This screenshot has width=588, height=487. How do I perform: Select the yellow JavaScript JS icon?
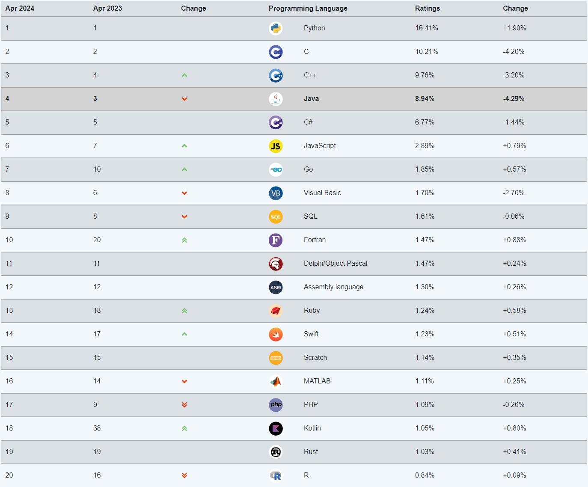276,146
